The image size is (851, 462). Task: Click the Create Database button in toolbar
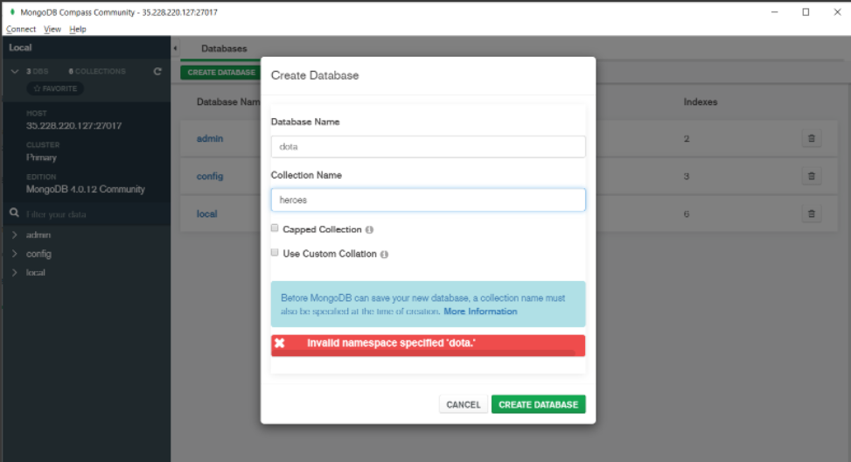tap(221, 73)
